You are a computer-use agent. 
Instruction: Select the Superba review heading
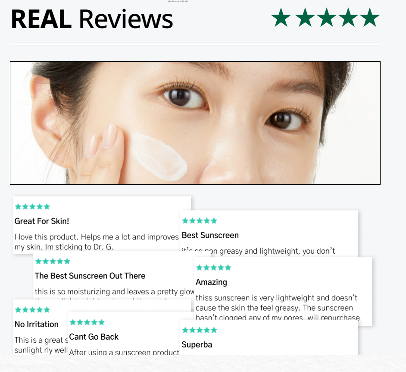tap(197, 344)
